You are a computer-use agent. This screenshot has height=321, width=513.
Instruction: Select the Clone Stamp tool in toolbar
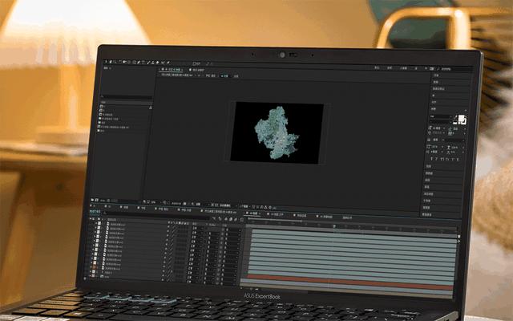153,63
